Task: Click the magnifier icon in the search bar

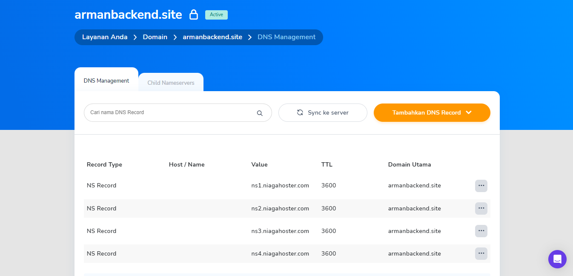Action: [259, 112]
